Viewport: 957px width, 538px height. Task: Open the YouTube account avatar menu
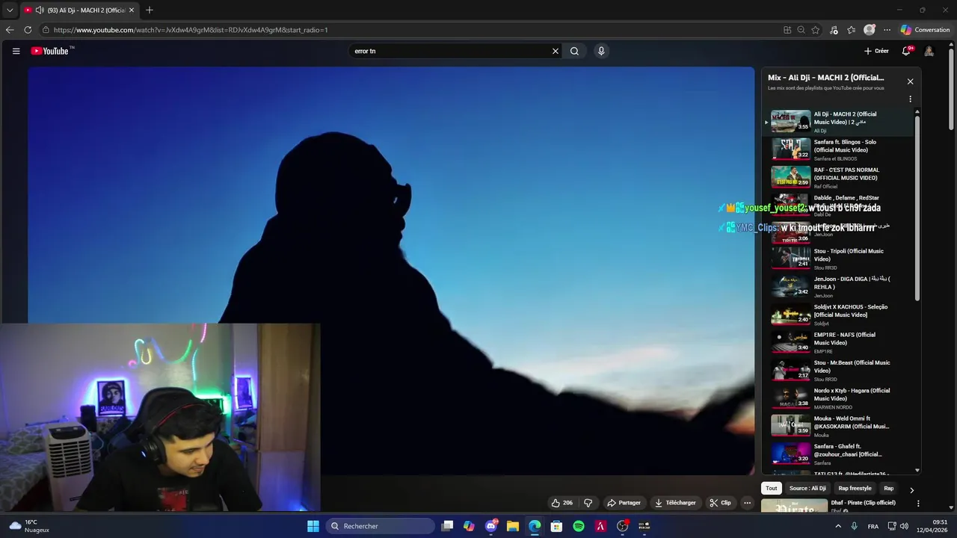click(929, 51)
